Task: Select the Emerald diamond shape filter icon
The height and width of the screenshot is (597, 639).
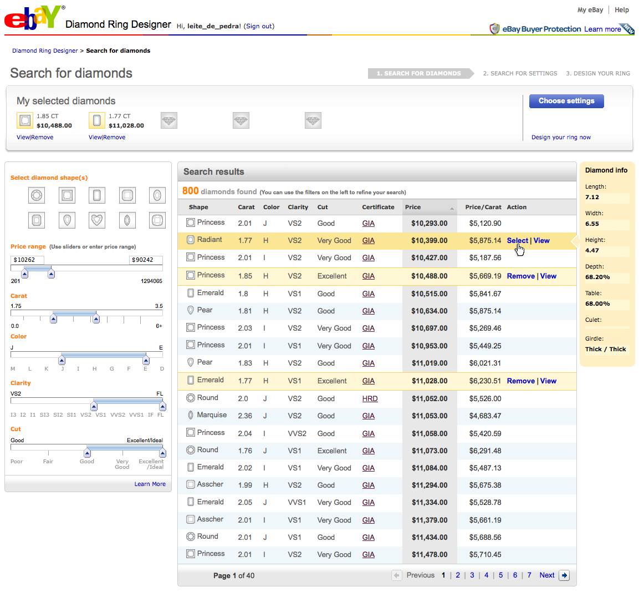Action: pyautogui.click(x=96, y=195)
